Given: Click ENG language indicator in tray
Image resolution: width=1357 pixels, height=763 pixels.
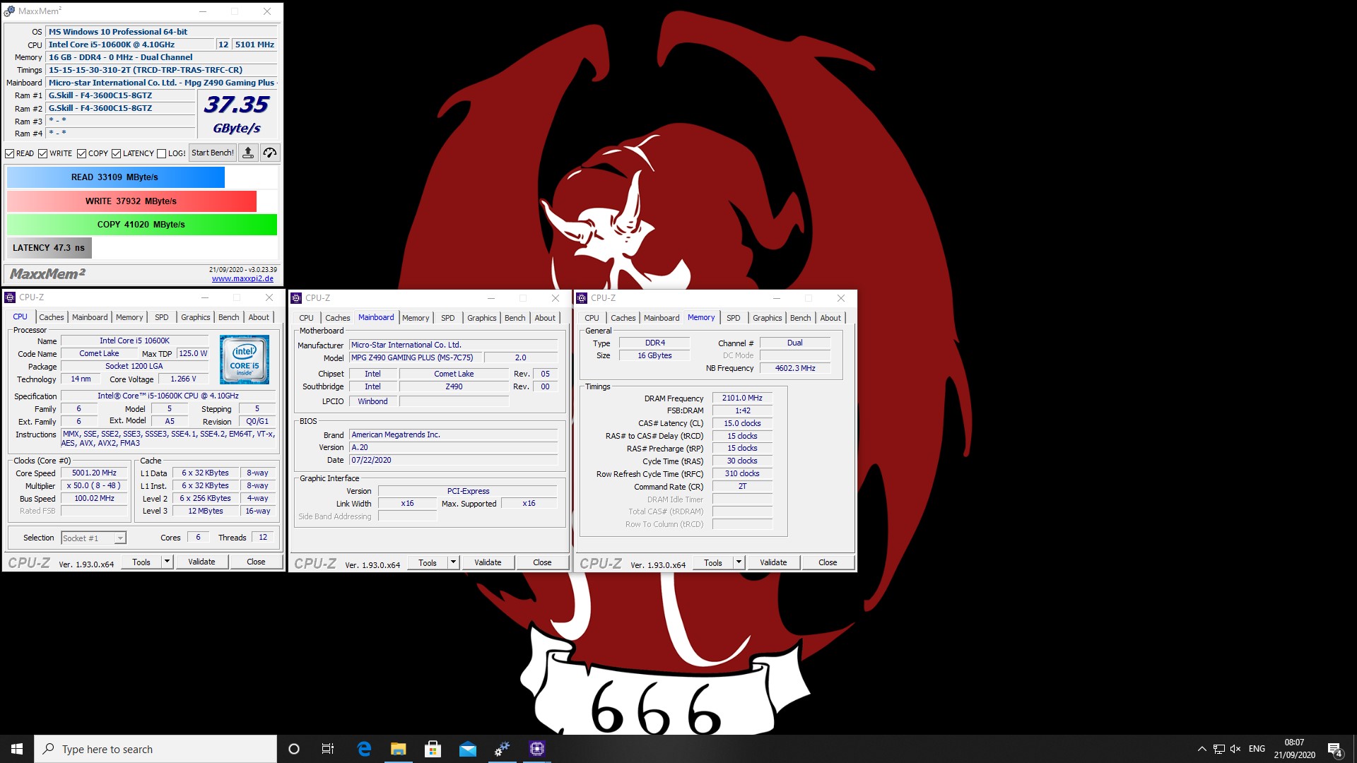Looking at the screenshot, I should coord(1257,749).
